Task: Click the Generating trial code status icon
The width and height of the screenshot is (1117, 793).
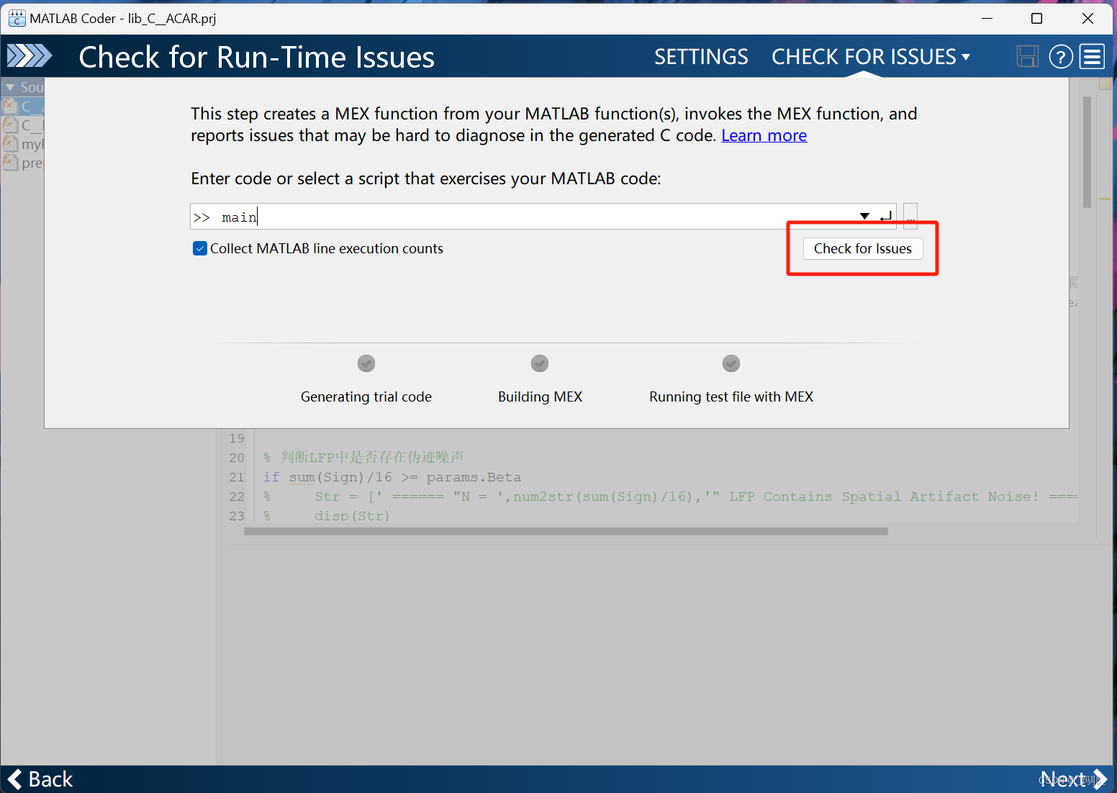Action: 366,363
